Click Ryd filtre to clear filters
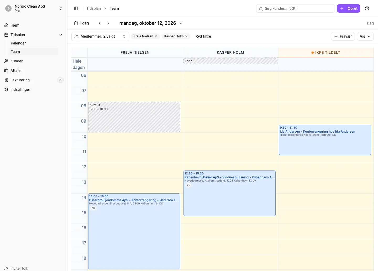 (203, 36)
